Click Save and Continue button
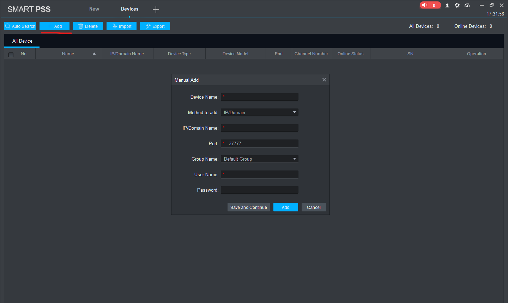Viewport: 508px width, 303px height. pyautogui.click(x=249, y=207)
